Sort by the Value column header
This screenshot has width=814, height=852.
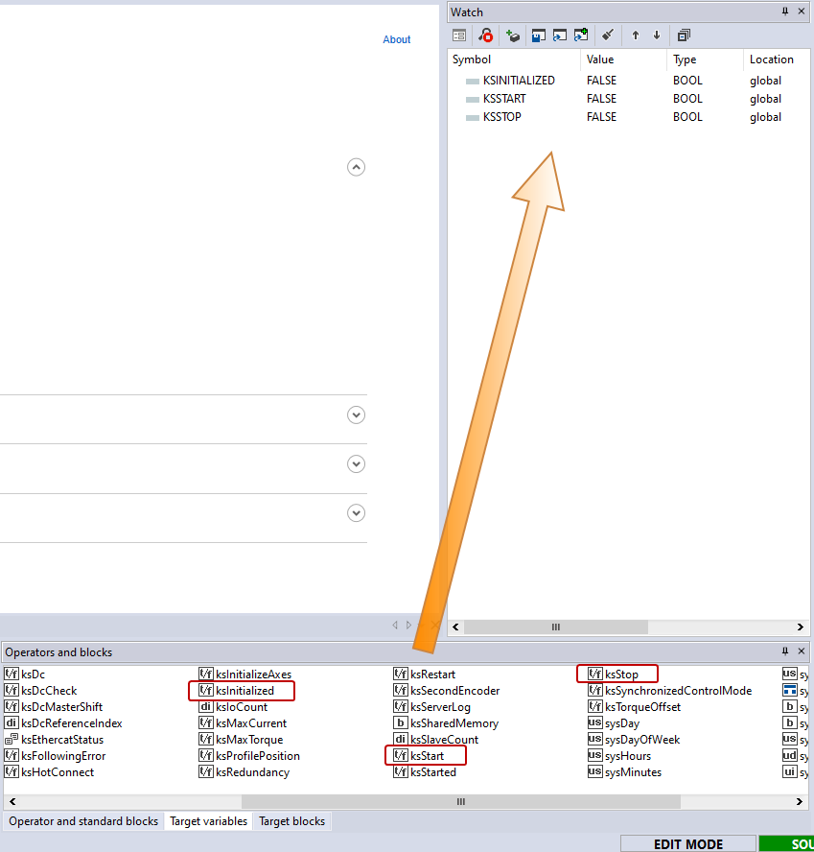pos(624,59)
